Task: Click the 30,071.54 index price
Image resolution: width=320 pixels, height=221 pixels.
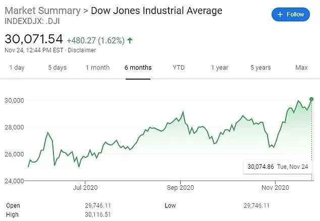Action: (x=34, y=39)
